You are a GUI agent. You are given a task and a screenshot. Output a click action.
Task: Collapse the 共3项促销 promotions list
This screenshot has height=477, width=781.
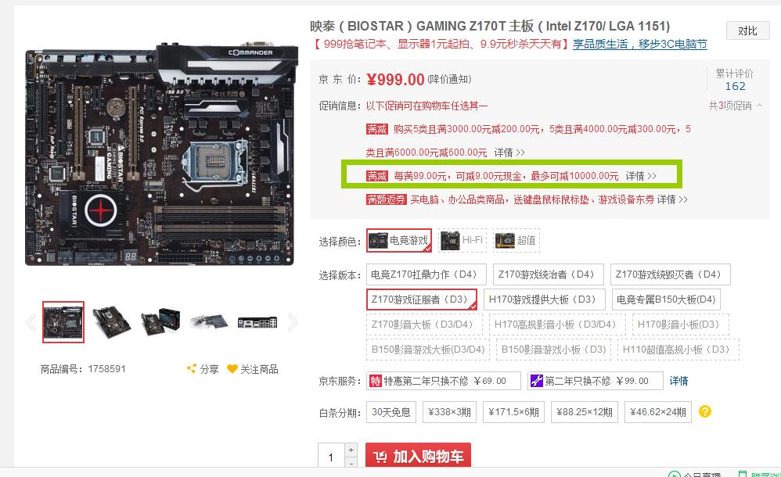click(x=735, y=106)
